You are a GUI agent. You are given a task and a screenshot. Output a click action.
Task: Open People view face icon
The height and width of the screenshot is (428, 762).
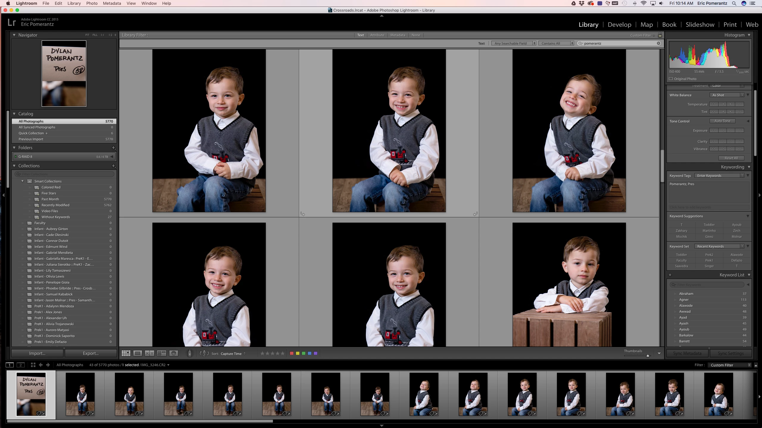174,353
